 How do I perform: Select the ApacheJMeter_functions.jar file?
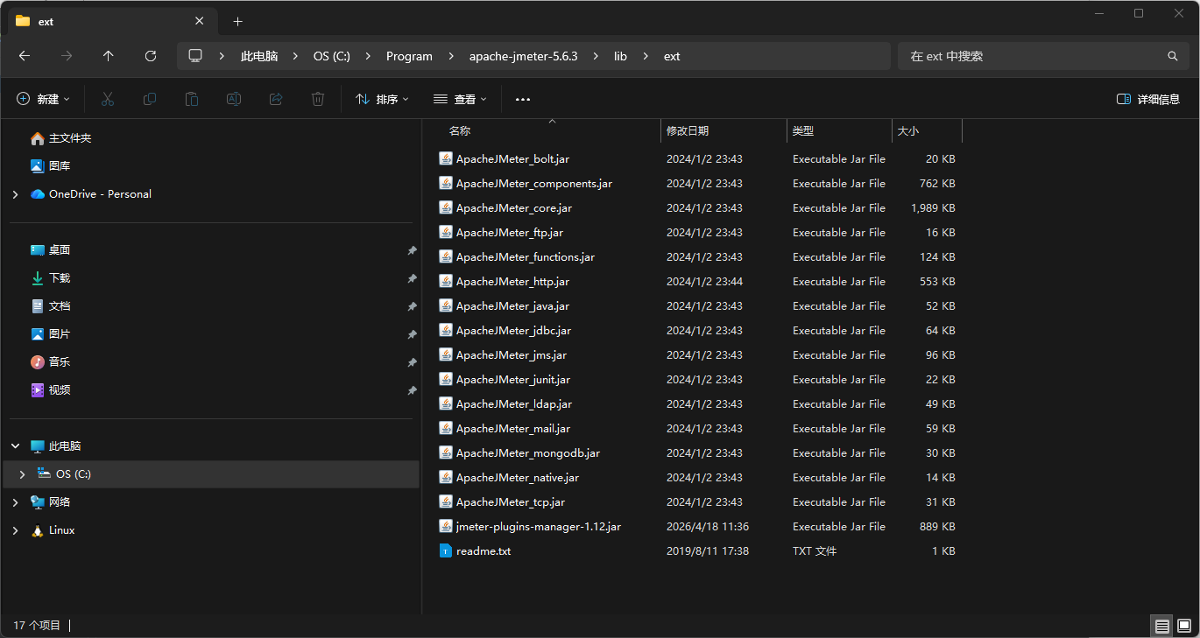526,257
